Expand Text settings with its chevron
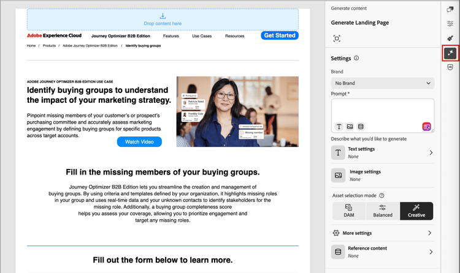The width and height of the screenshot is (460, 273). [x=431, y=152]
